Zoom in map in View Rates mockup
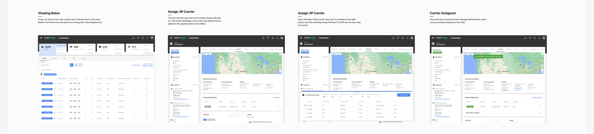Image resolution: width=594 pixels, height=134 pixels. coord(280,69)
